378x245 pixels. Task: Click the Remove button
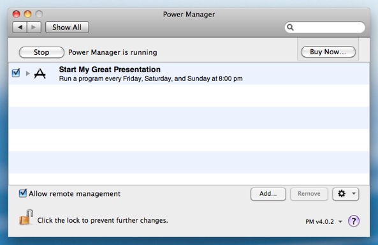[x=309, y=194]
